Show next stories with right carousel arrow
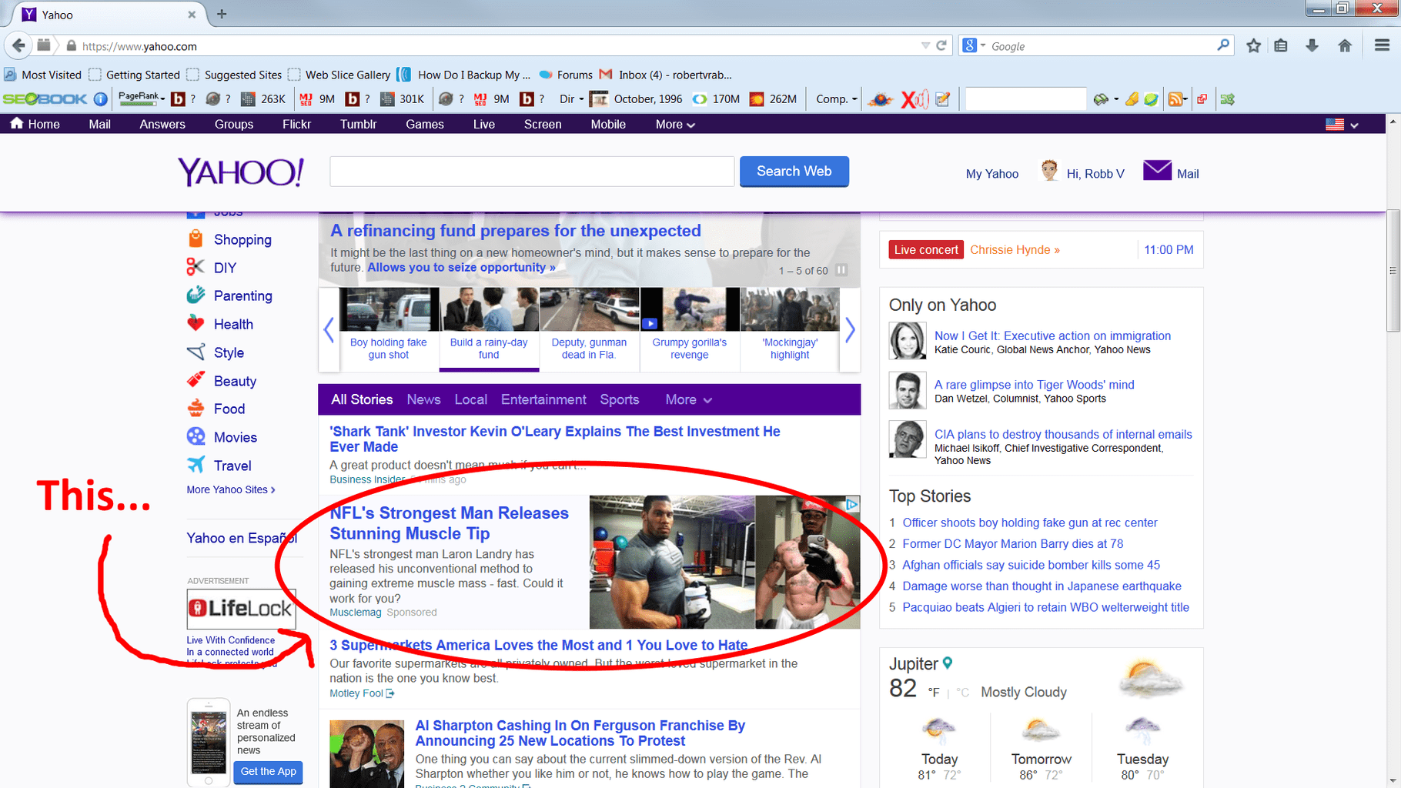 (x=850, y=330)
